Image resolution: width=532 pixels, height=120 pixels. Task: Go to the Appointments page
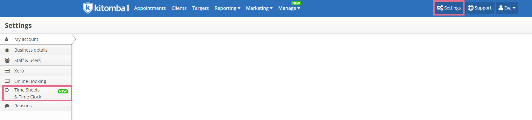pos(150,8)
